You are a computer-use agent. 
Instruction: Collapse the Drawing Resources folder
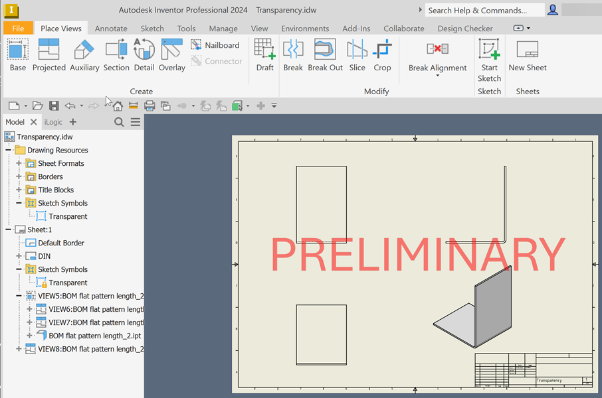[x=7, y=150]
